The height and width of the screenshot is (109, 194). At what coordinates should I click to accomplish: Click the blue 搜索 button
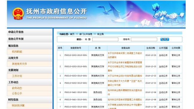point(165,39)
